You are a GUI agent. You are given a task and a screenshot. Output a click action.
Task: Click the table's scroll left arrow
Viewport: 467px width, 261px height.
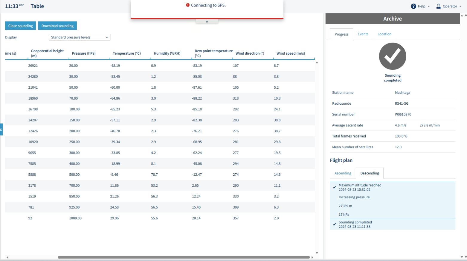(7, 257)
